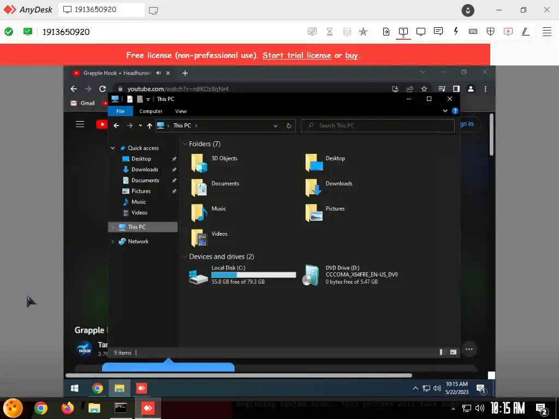Collapse the Quick access tree node
The image size is (559, 419).
pos(112,148)
